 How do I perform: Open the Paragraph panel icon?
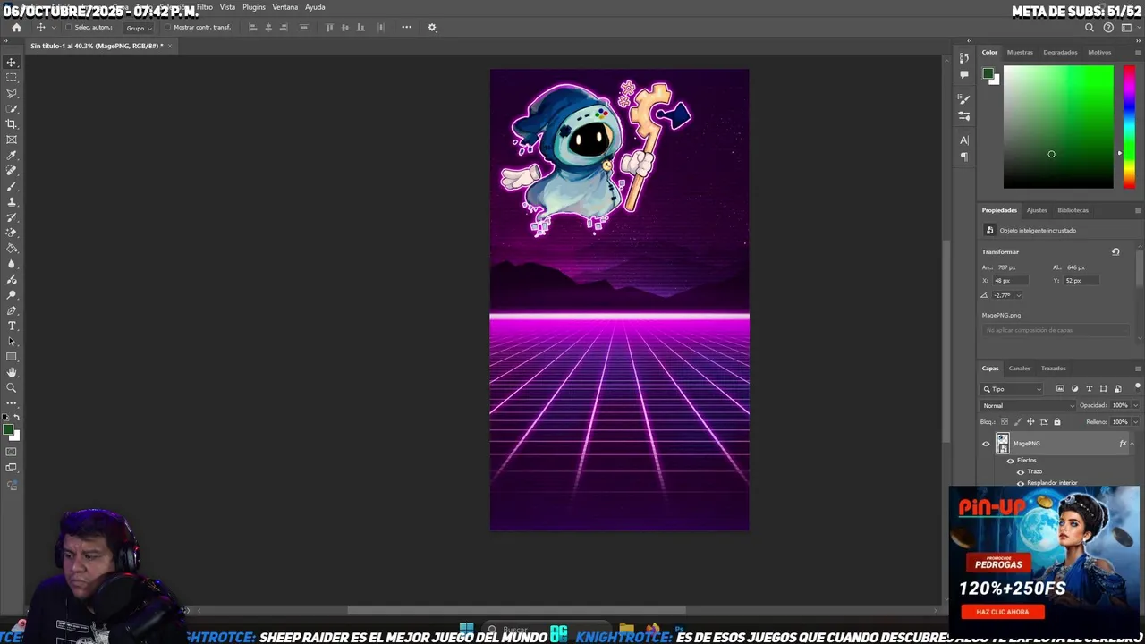964,157
